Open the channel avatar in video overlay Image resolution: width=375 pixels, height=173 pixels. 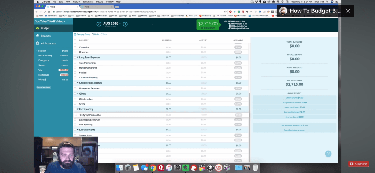[x=283, y=11]
